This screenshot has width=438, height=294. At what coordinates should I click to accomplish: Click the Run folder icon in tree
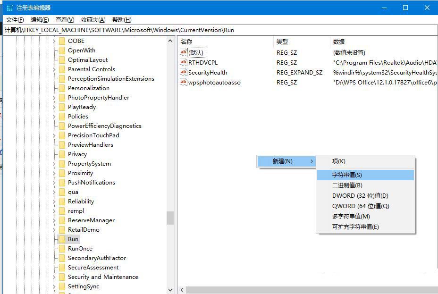coord(62,239)
